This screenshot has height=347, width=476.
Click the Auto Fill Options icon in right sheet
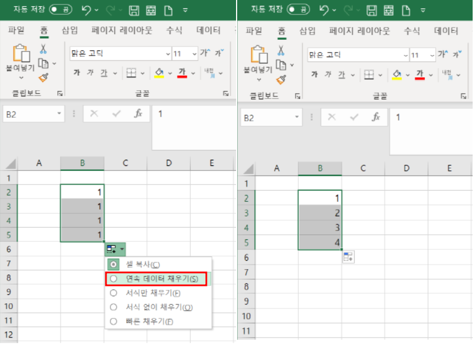click(348, 257)
